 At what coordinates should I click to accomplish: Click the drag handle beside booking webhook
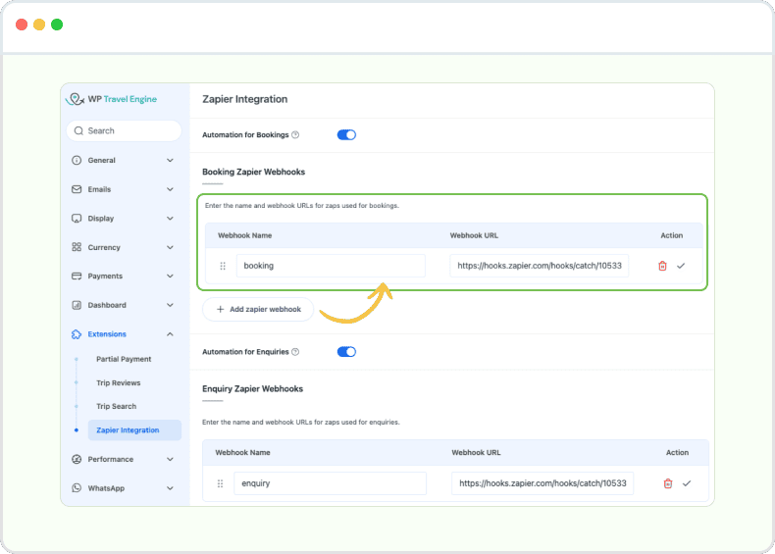tap(223, 266)
